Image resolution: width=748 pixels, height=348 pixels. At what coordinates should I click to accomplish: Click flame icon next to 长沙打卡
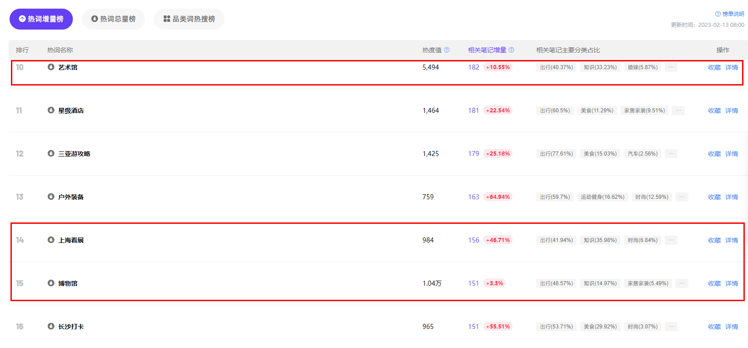[51, 326]
